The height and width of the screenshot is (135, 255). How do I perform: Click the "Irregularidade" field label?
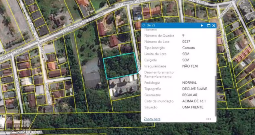(x=155, y=66)
